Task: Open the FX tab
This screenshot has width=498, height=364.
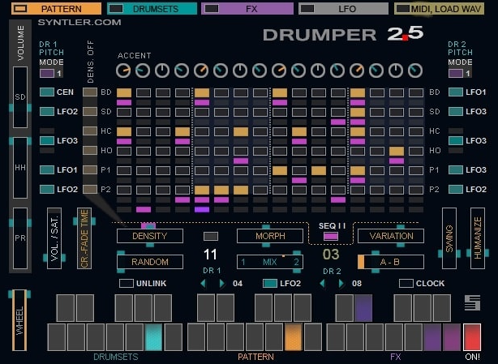Action: (x=247, y=9)
